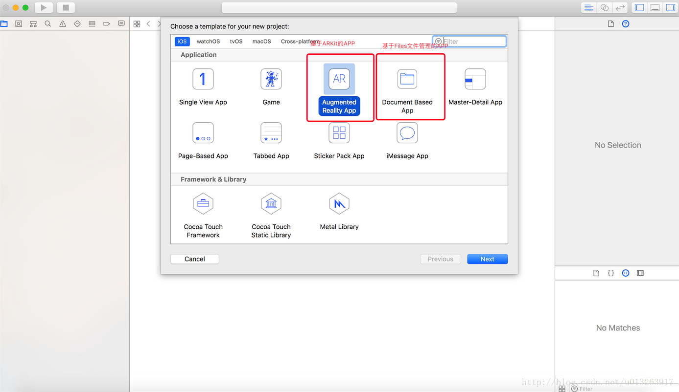Open the Debug navigator lines icon
Screen dimensions: 679x392
coord(92,23)
